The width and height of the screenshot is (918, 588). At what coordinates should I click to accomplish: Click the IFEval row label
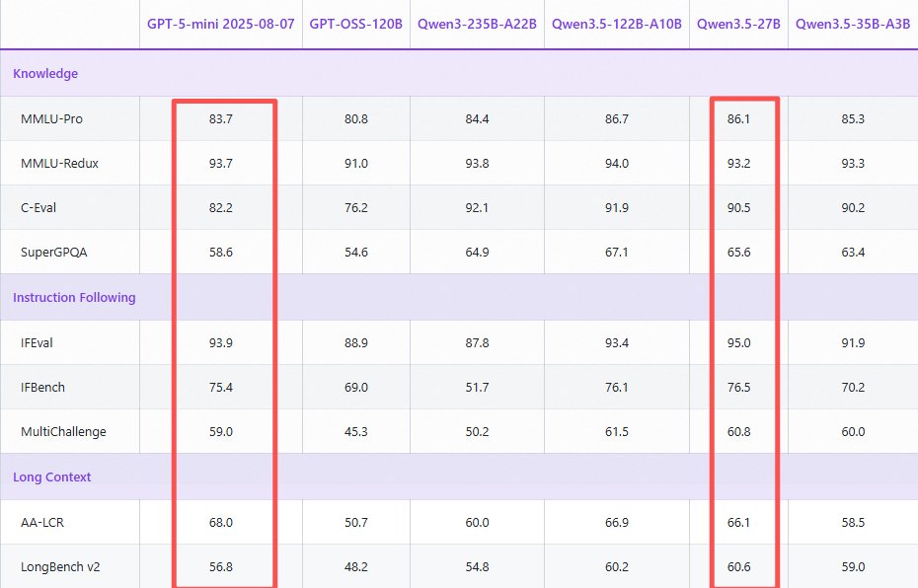(37, 343)
